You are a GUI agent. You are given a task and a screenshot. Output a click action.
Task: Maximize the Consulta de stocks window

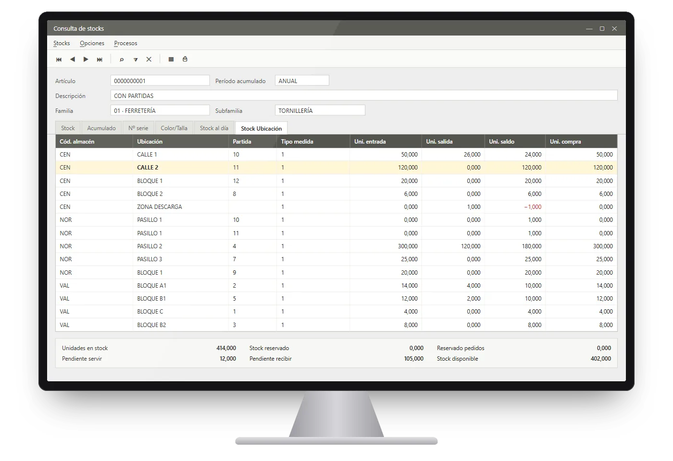click(602, 29)
